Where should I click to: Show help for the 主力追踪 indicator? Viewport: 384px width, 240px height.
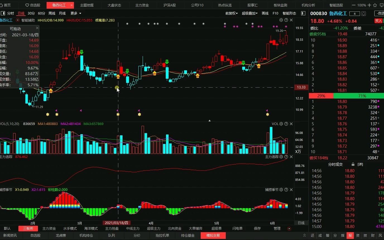[x=286, y=157]
